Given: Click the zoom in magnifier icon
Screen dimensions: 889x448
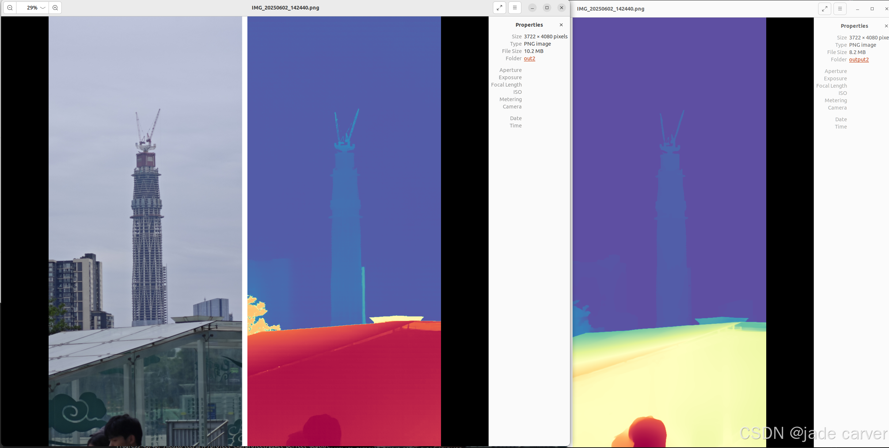Looking at the screenshot, I should [x=55, y=8].
